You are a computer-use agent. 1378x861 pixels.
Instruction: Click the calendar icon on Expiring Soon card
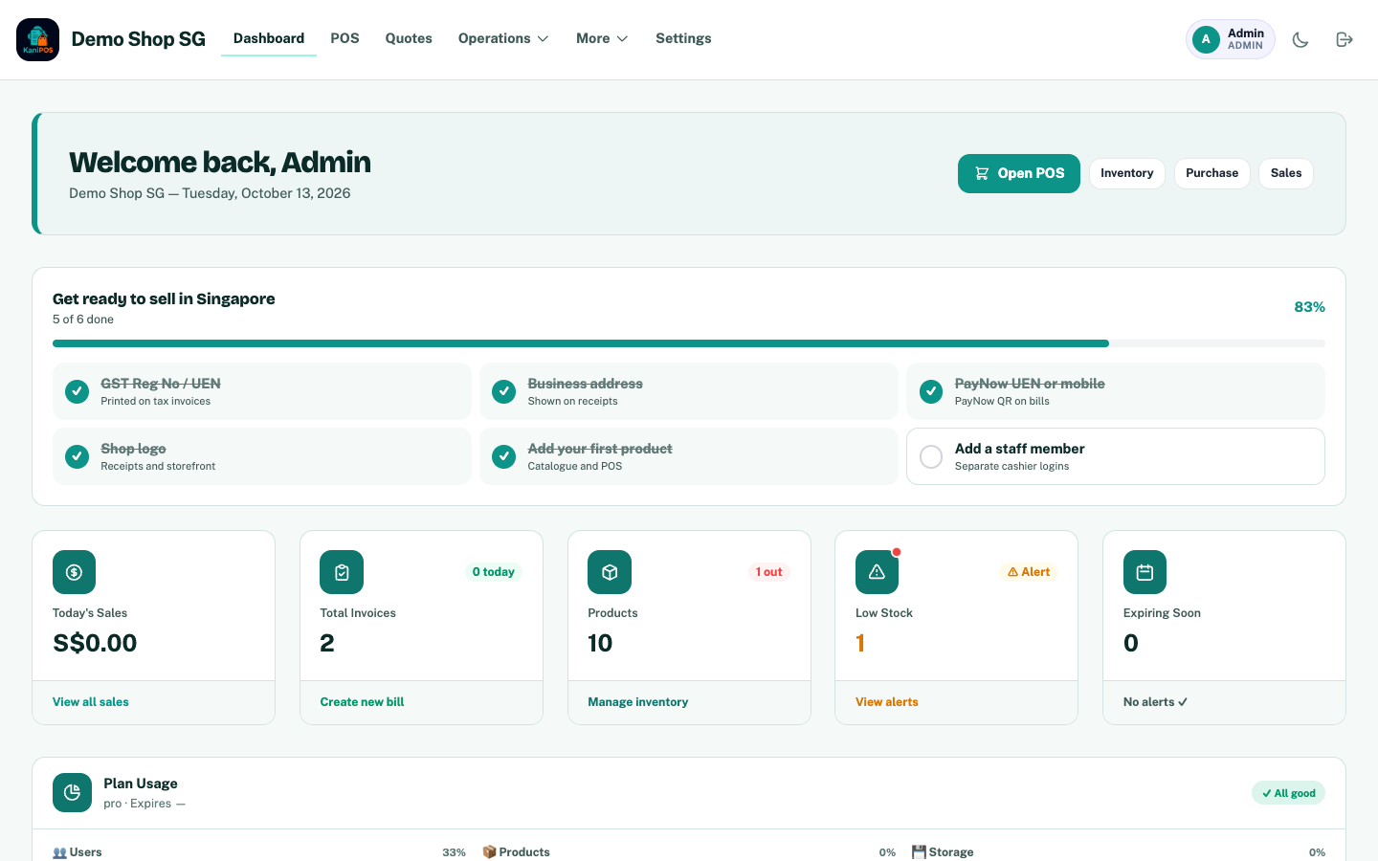pos(1145,572)
